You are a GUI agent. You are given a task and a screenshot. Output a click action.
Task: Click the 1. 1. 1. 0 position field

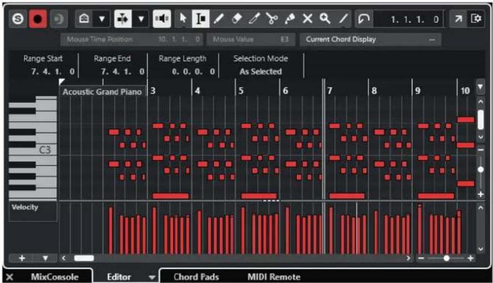409,19
